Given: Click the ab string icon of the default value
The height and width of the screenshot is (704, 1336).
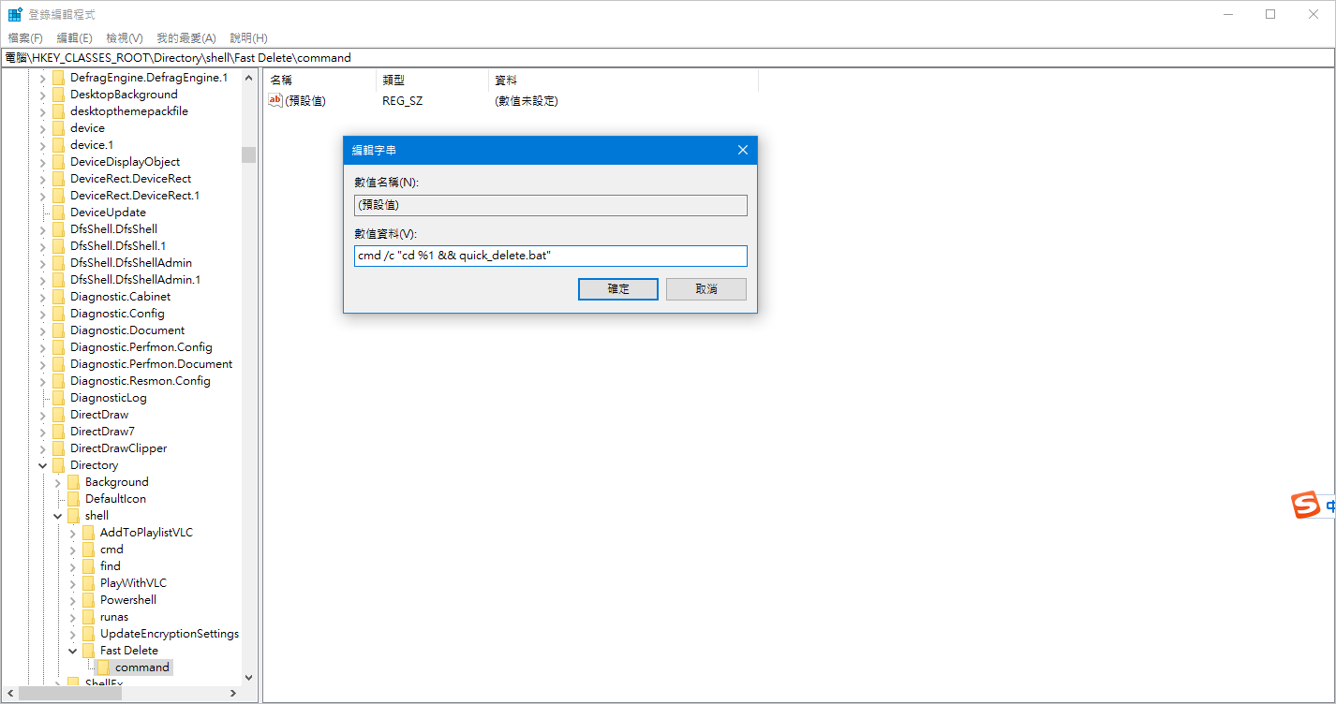Looking at the screenshot, I should (x=275, y=100).
